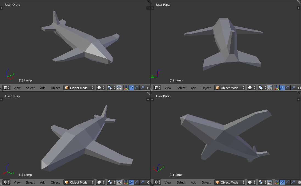Toggle manipulate center points in top-right viewport
The image size is (301, 186).
[270, 88]
